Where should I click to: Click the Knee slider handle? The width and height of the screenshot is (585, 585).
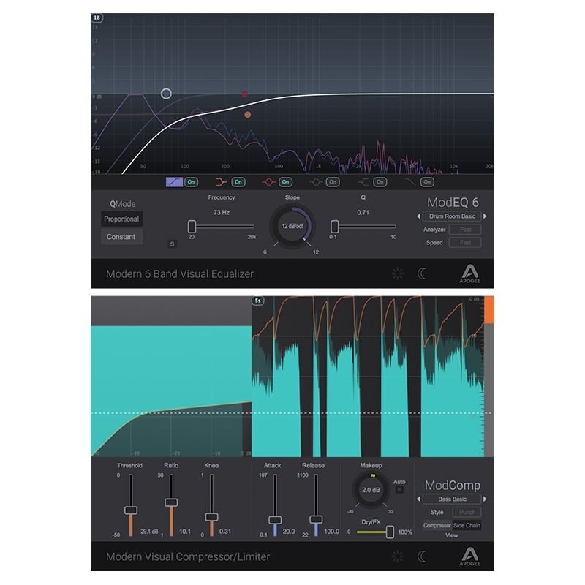click(211, 517)
